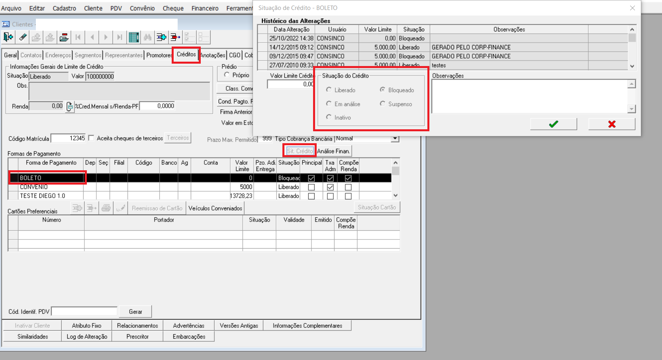Click down arrow of Observações text area

(x=632, y=109)
